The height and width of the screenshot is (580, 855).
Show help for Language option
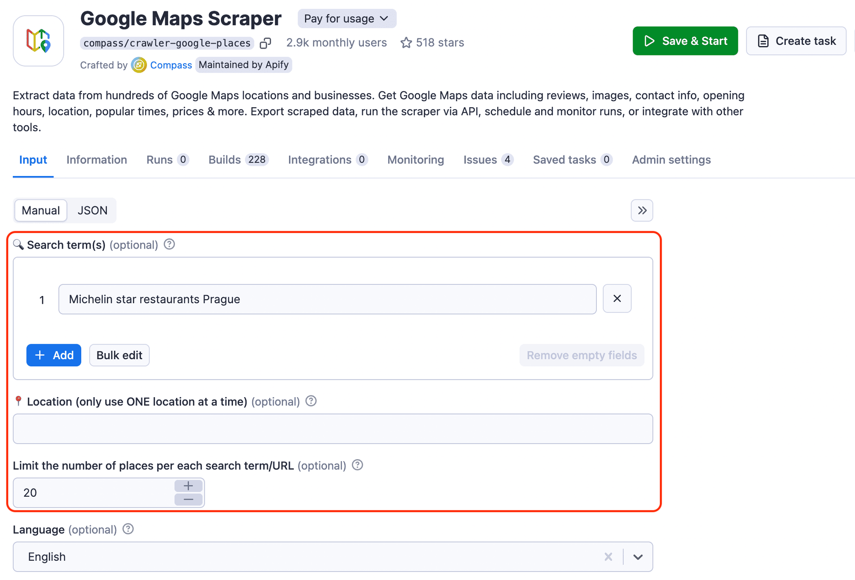128,529
